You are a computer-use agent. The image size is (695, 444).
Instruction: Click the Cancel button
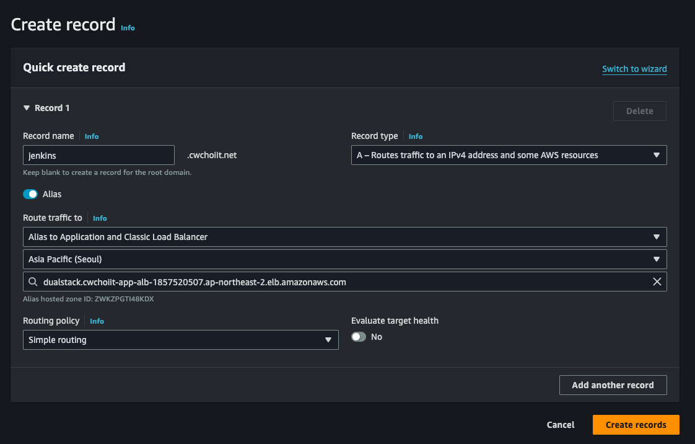[x=560, y=425]
